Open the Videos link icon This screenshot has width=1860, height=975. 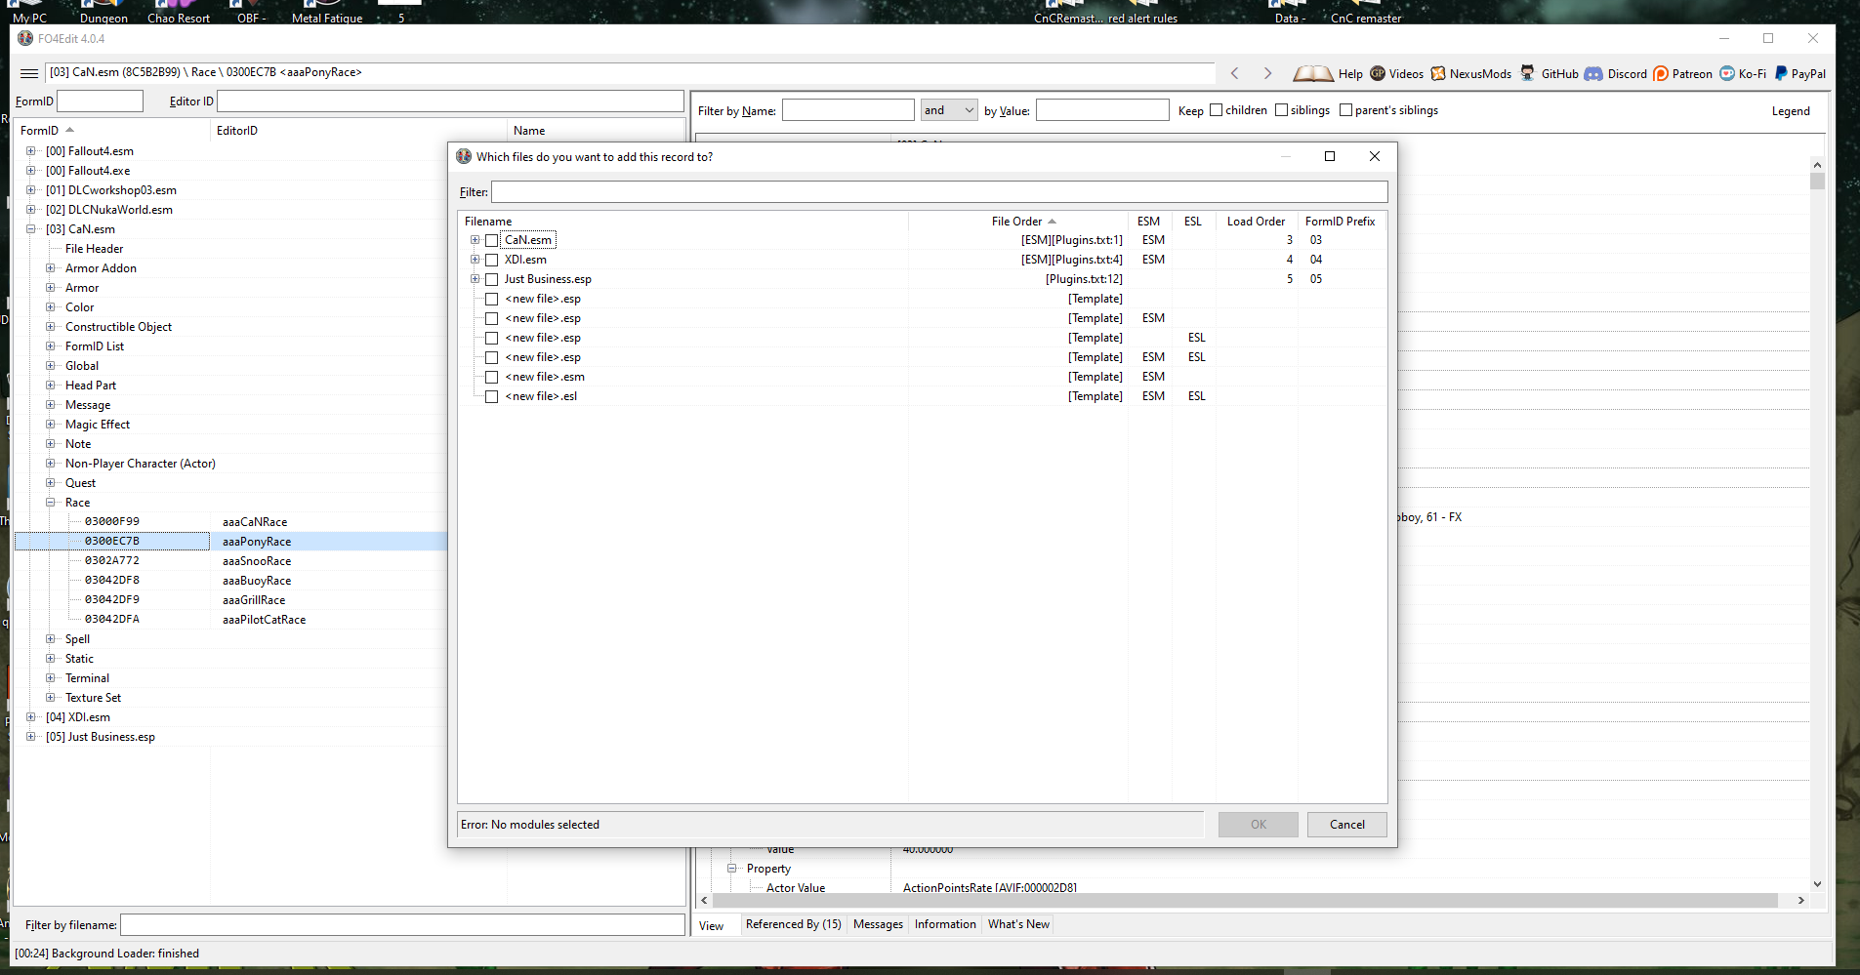1378,73
